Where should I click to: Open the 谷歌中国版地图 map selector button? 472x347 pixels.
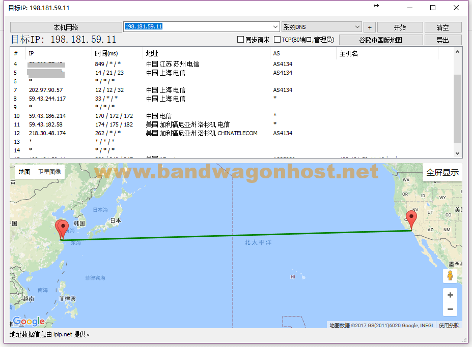point(381,40)
